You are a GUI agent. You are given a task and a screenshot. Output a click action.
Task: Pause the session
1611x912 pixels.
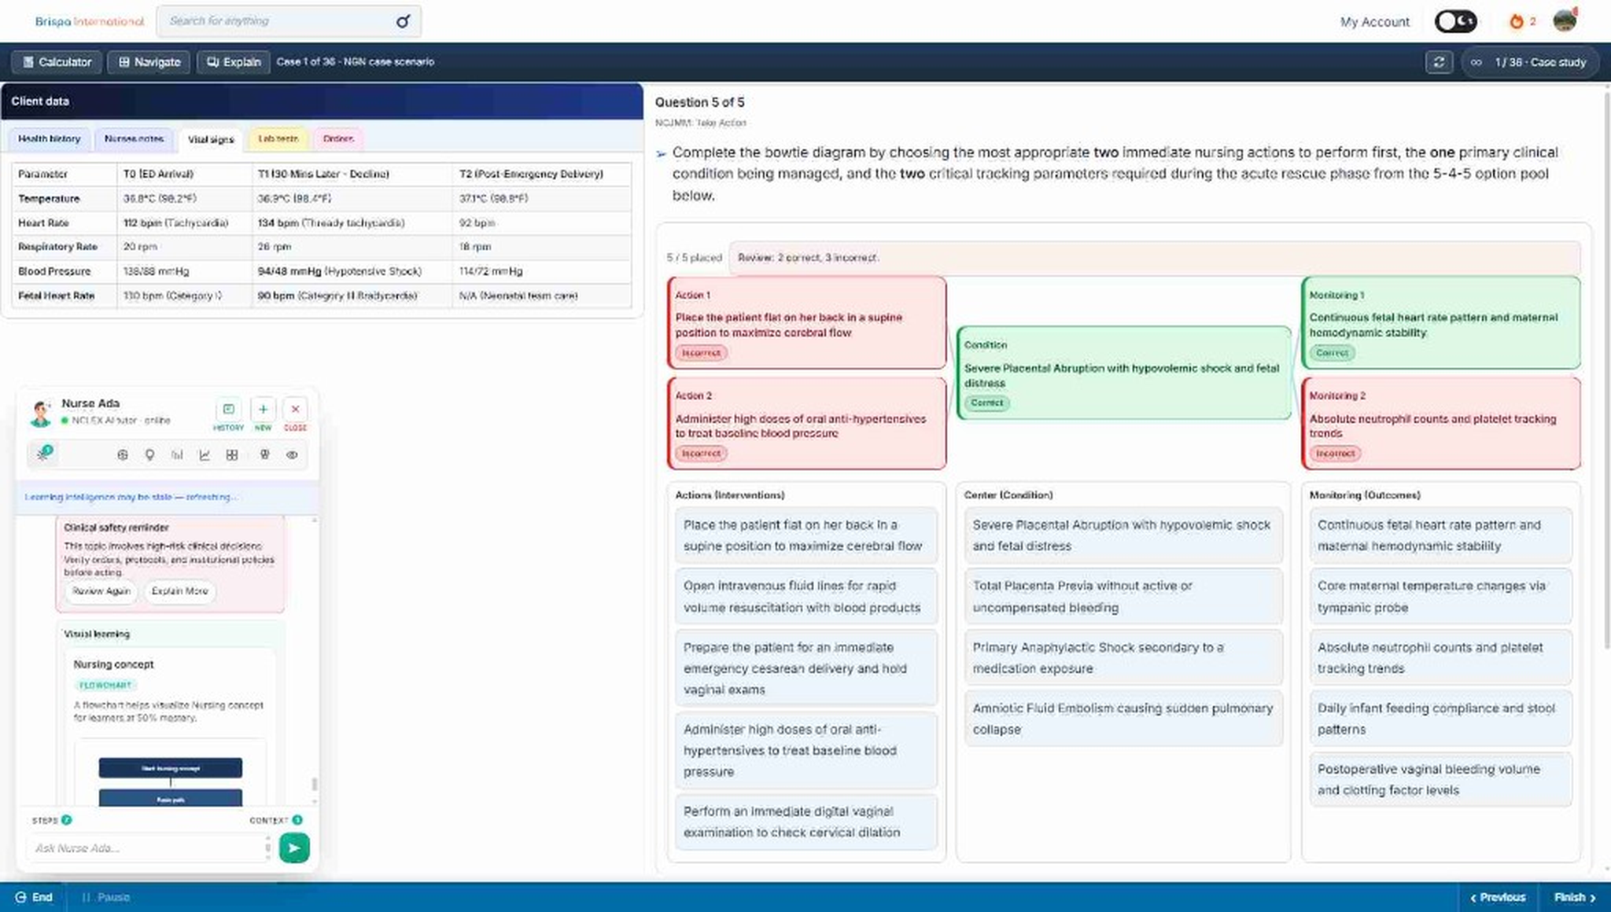106,897
